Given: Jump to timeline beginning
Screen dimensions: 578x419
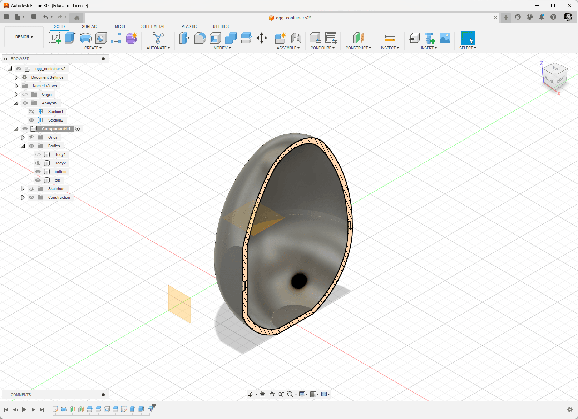Looking at the screenshot, I should pos(6,410).
